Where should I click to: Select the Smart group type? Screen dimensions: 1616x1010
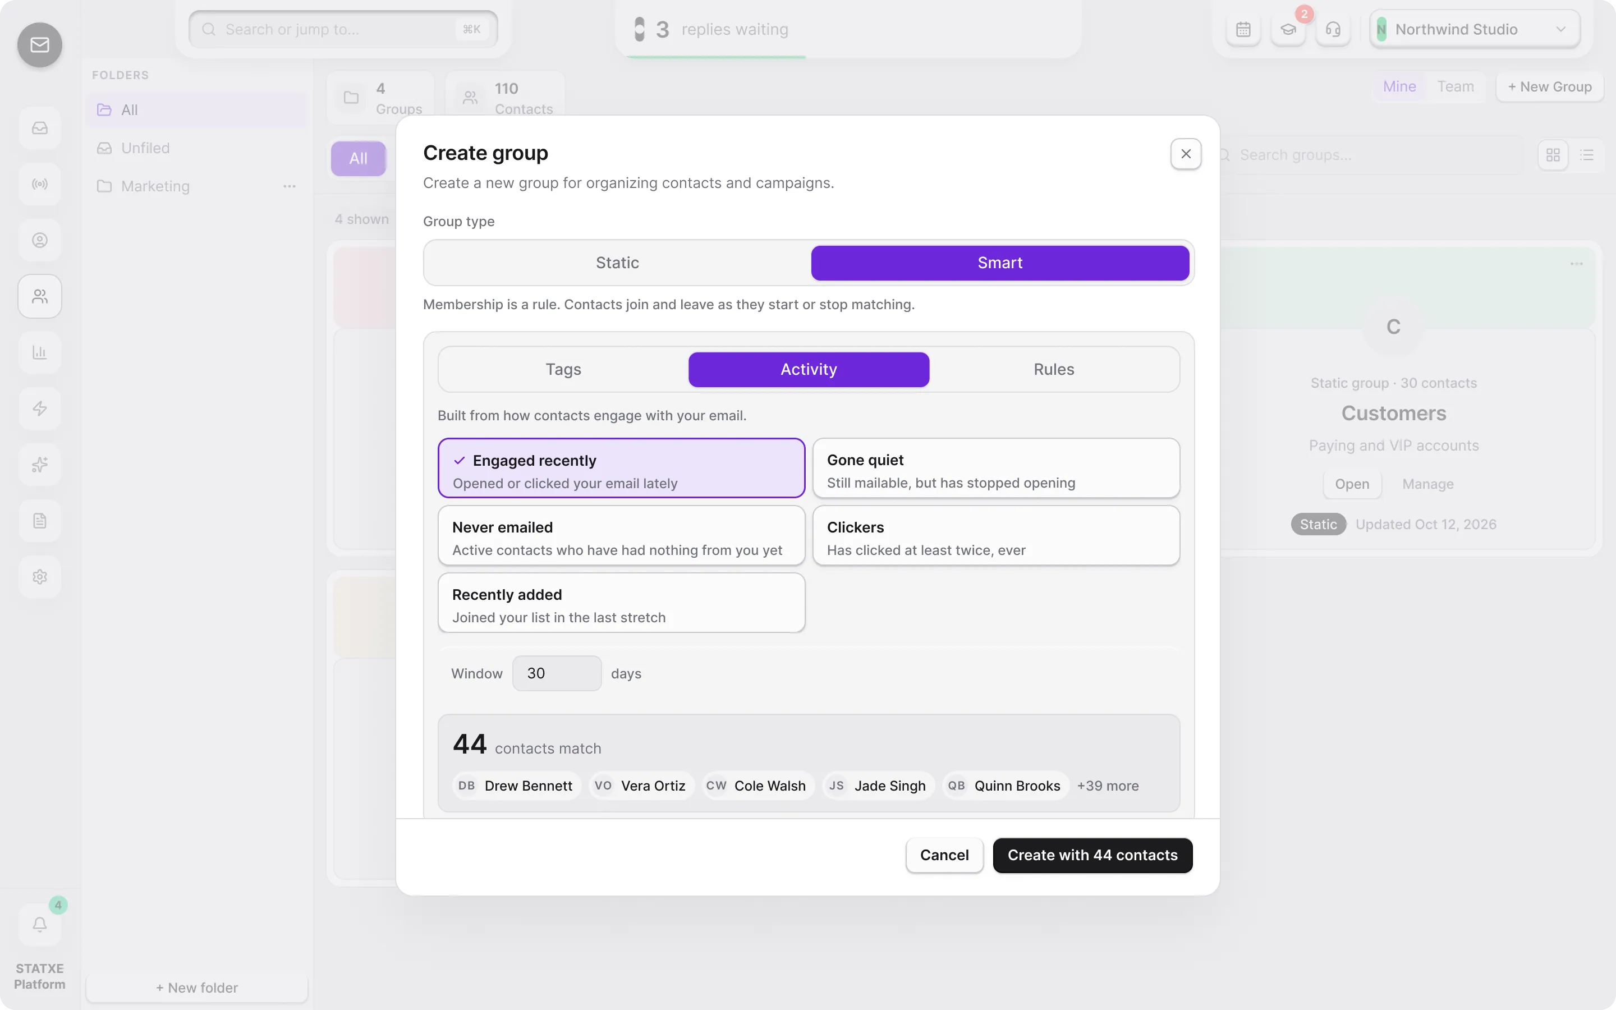[1000, 263]
